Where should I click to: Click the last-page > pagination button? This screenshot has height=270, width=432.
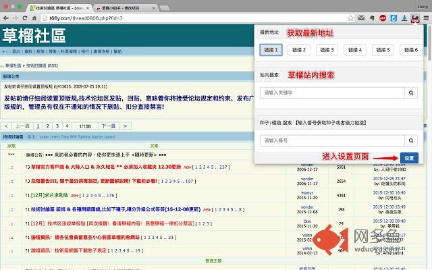[125, 126]
